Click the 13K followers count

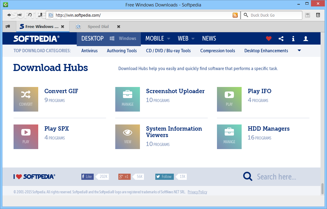pyautogui.click(x=182, y=176)
